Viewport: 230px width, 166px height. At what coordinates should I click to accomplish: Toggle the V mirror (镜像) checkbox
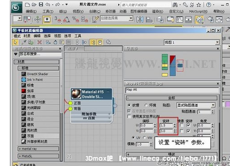pos(182,131)
